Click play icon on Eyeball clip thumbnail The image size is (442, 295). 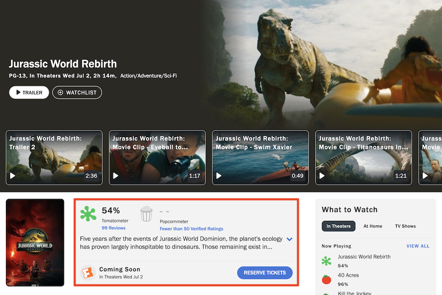click(116, 176)
